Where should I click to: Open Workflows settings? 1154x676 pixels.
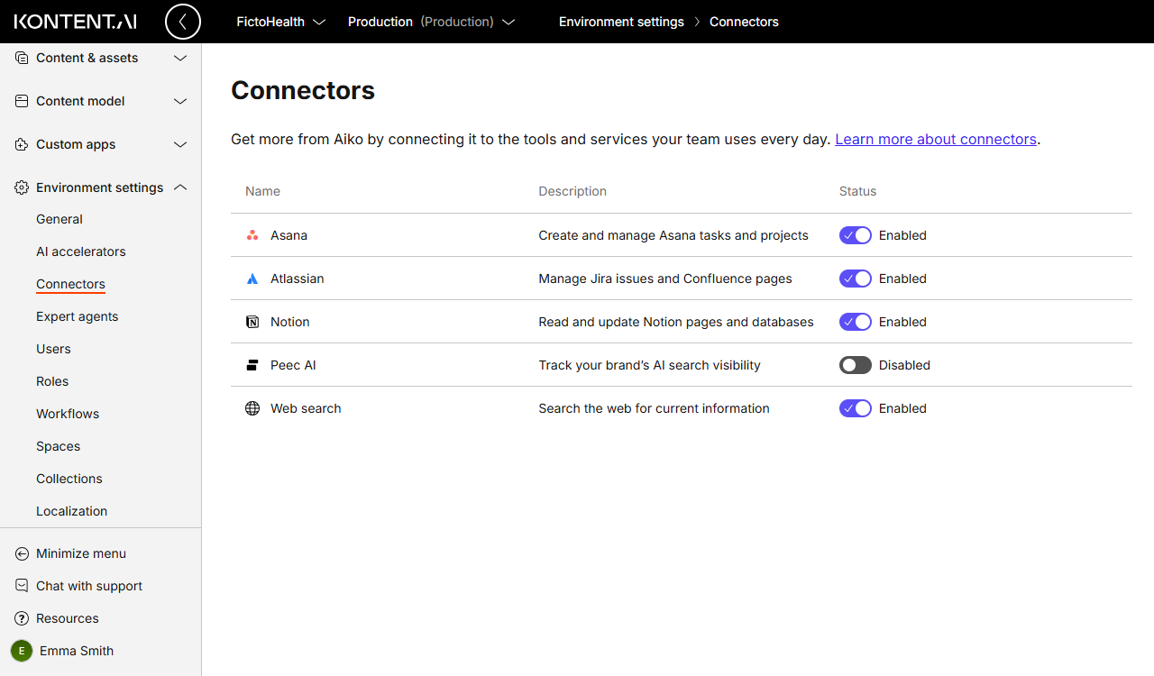[68, 414]
